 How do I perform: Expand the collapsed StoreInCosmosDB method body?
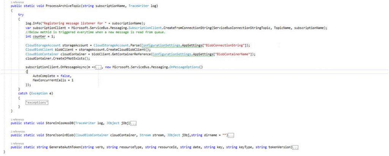point(133,123)
